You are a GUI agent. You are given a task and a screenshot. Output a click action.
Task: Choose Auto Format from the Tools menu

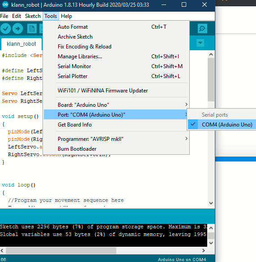[116, 27]
